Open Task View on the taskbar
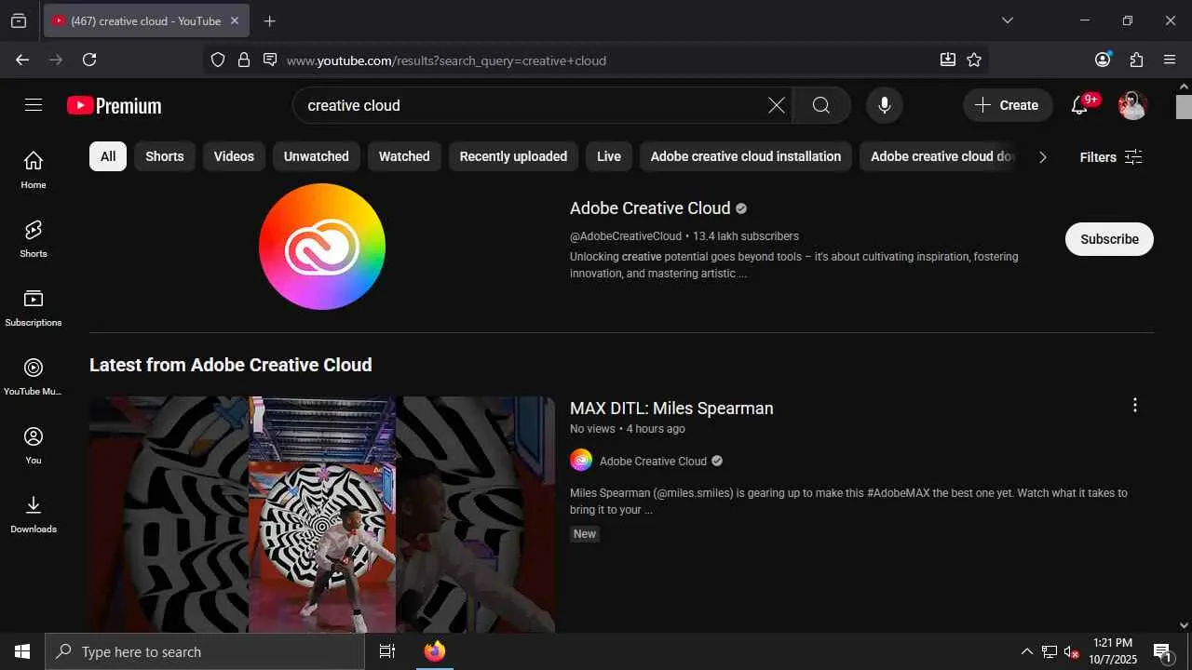 387,651
